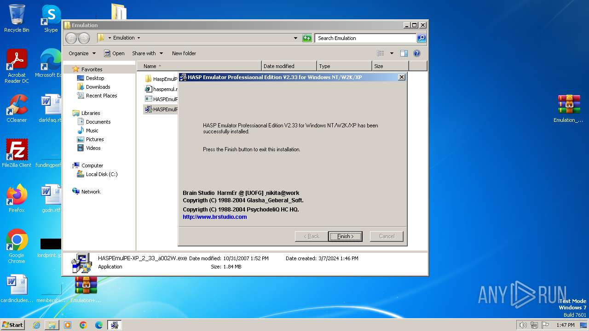Screen dimensions: 589x331
Task: Select Music library
Action: (92, 131)
